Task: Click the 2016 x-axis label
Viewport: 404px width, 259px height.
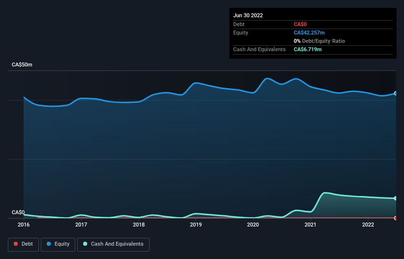Action: click(24, 225)
